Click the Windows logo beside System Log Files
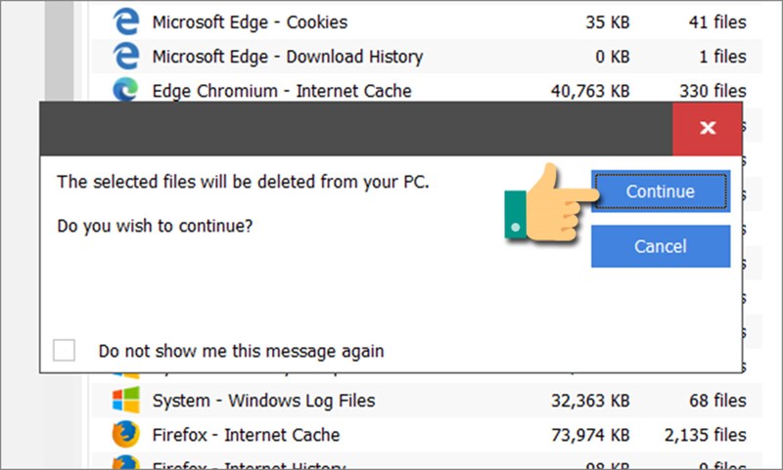The width and height of the screenshot is (783, 470). click(125, 400)
